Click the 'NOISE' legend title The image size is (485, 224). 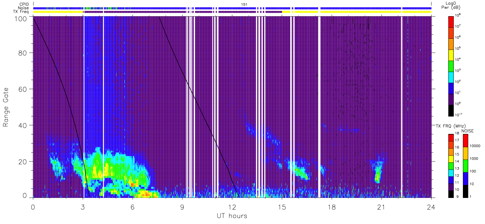[x=468, y=131]
